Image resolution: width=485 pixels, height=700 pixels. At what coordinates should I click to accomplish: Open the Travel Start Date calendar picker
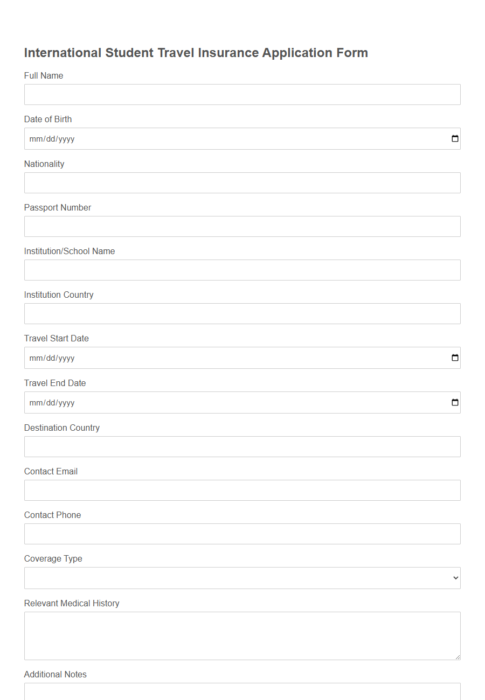click(x=455, y=358)
